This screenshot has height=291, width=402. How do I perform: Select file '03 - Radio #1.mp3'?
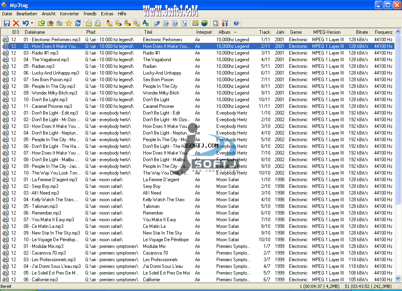click(41, 53)
